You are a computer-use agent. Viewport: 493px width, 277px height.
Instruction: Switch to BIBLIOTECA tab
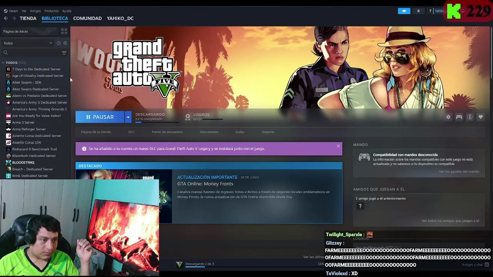55,18
